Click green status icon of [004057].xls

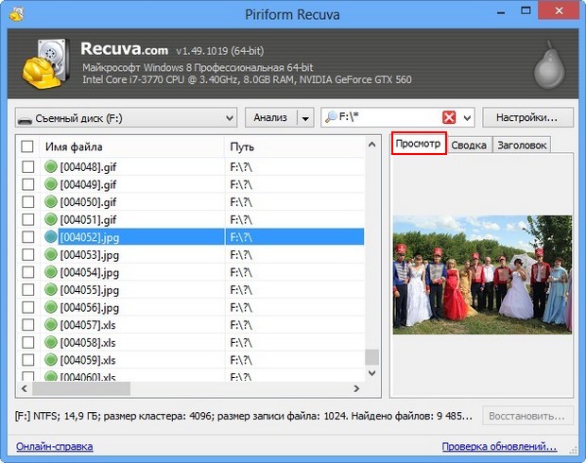click(51, 325)
